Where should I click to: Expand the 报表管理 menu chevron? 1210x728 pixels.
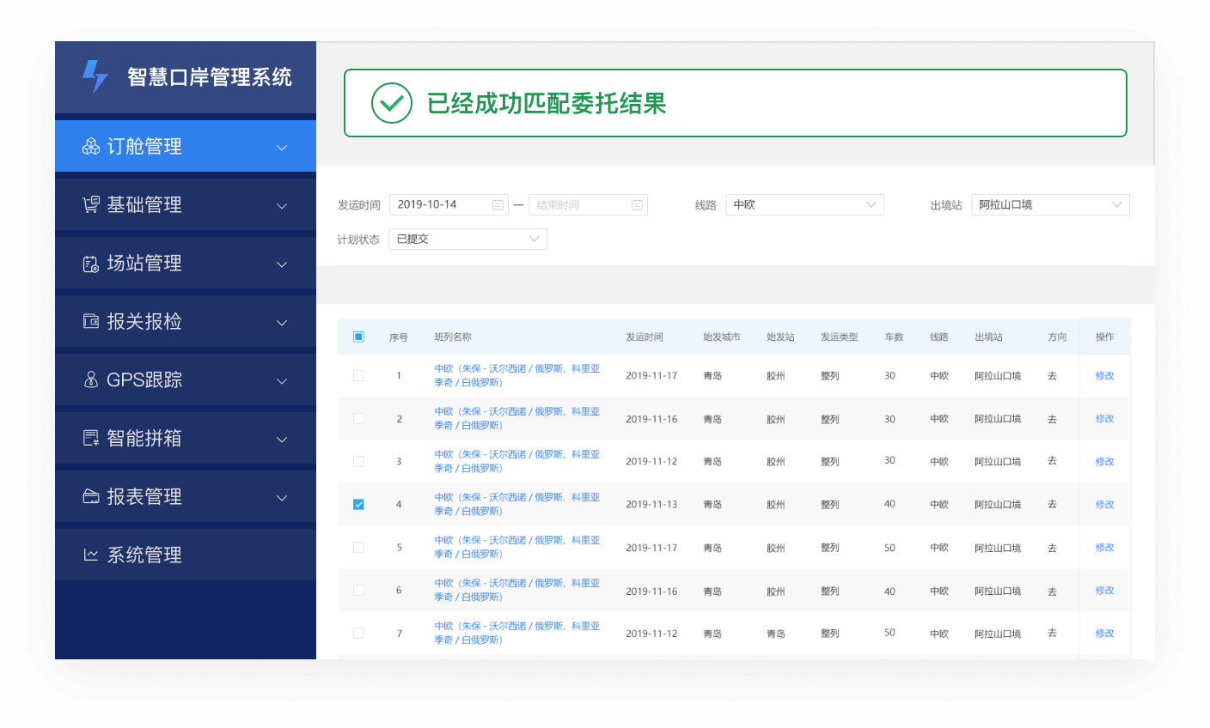pos(282,498)
